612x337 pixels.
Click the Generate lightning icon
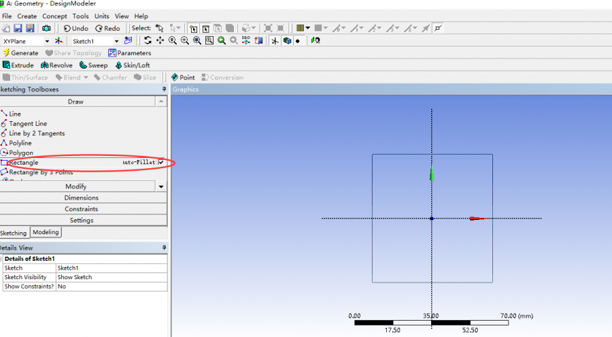pyautogui.click(x=6, y=53)
